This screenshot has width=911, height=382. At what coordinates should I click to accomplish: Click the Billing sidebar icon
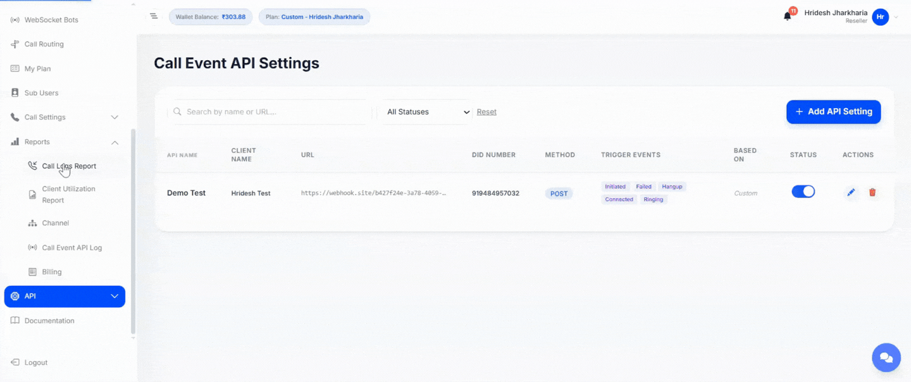33,272
